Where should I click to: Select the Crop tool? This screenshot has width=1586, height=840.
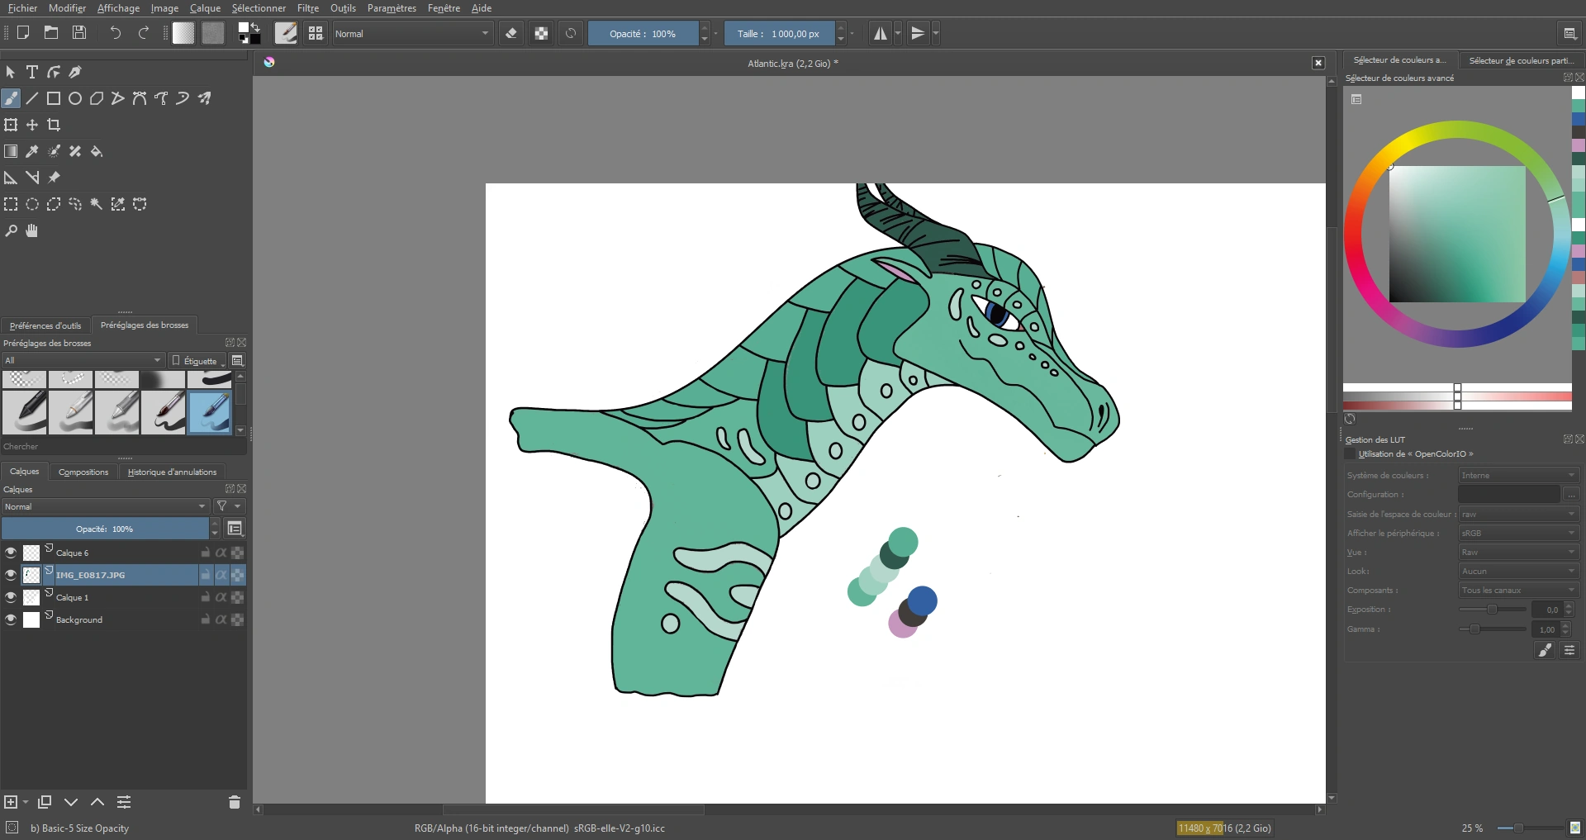(54, 125)
